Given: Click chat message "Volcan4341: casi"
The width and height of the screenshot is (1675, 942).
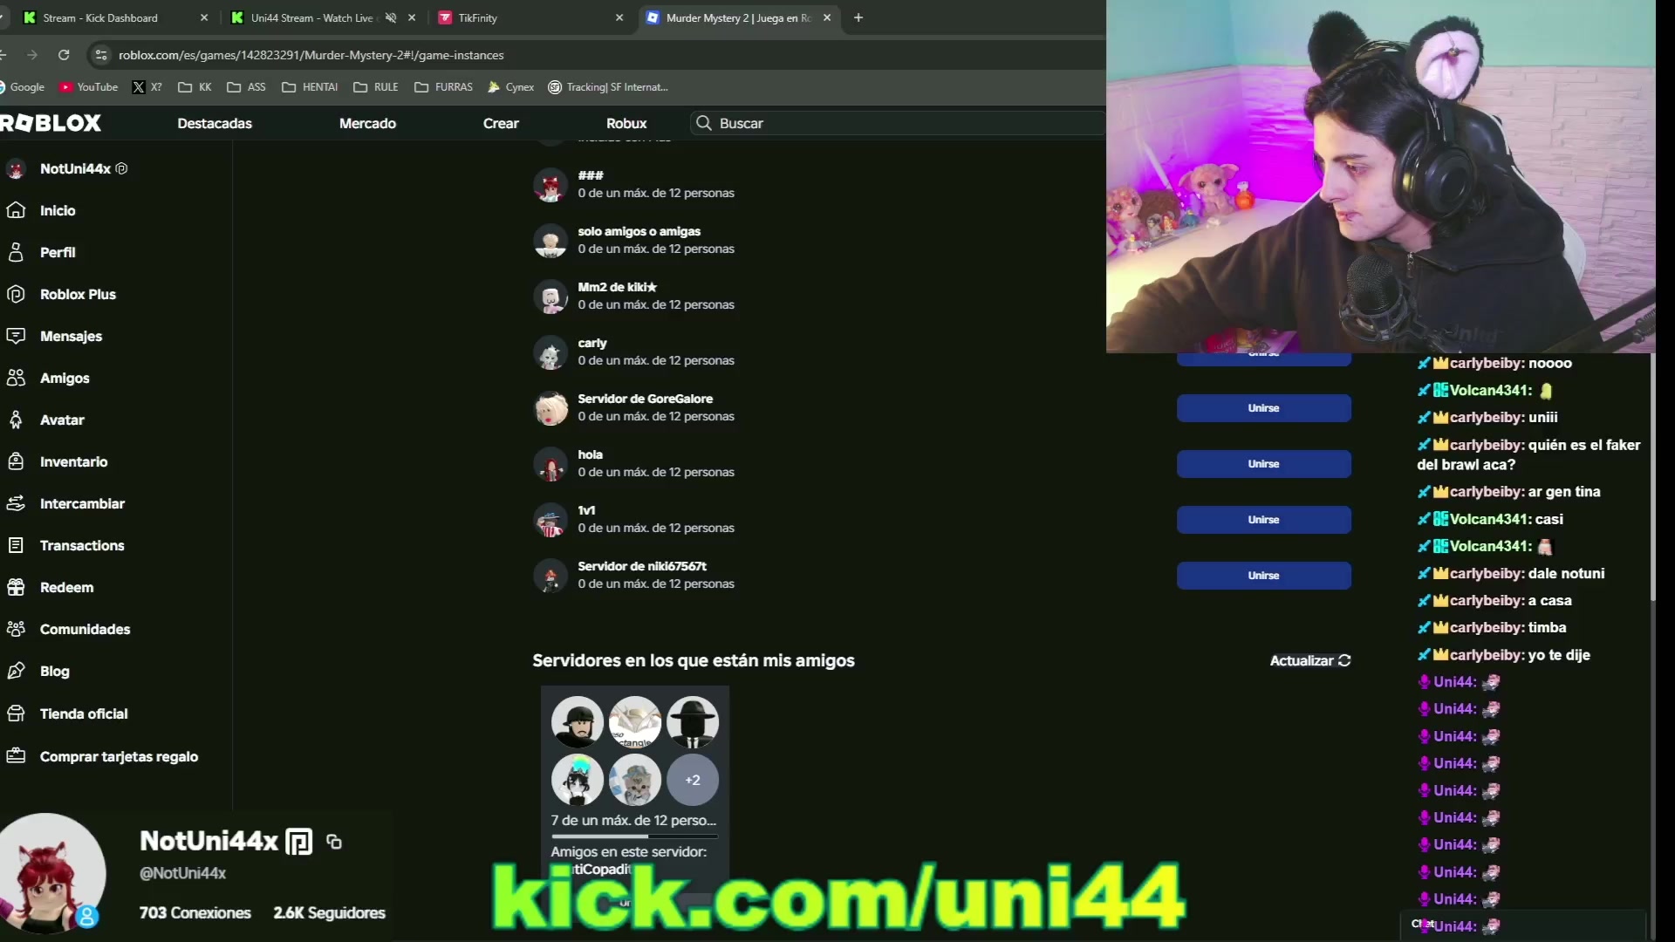Looking at the screenshot, I should click(1490, 519).
